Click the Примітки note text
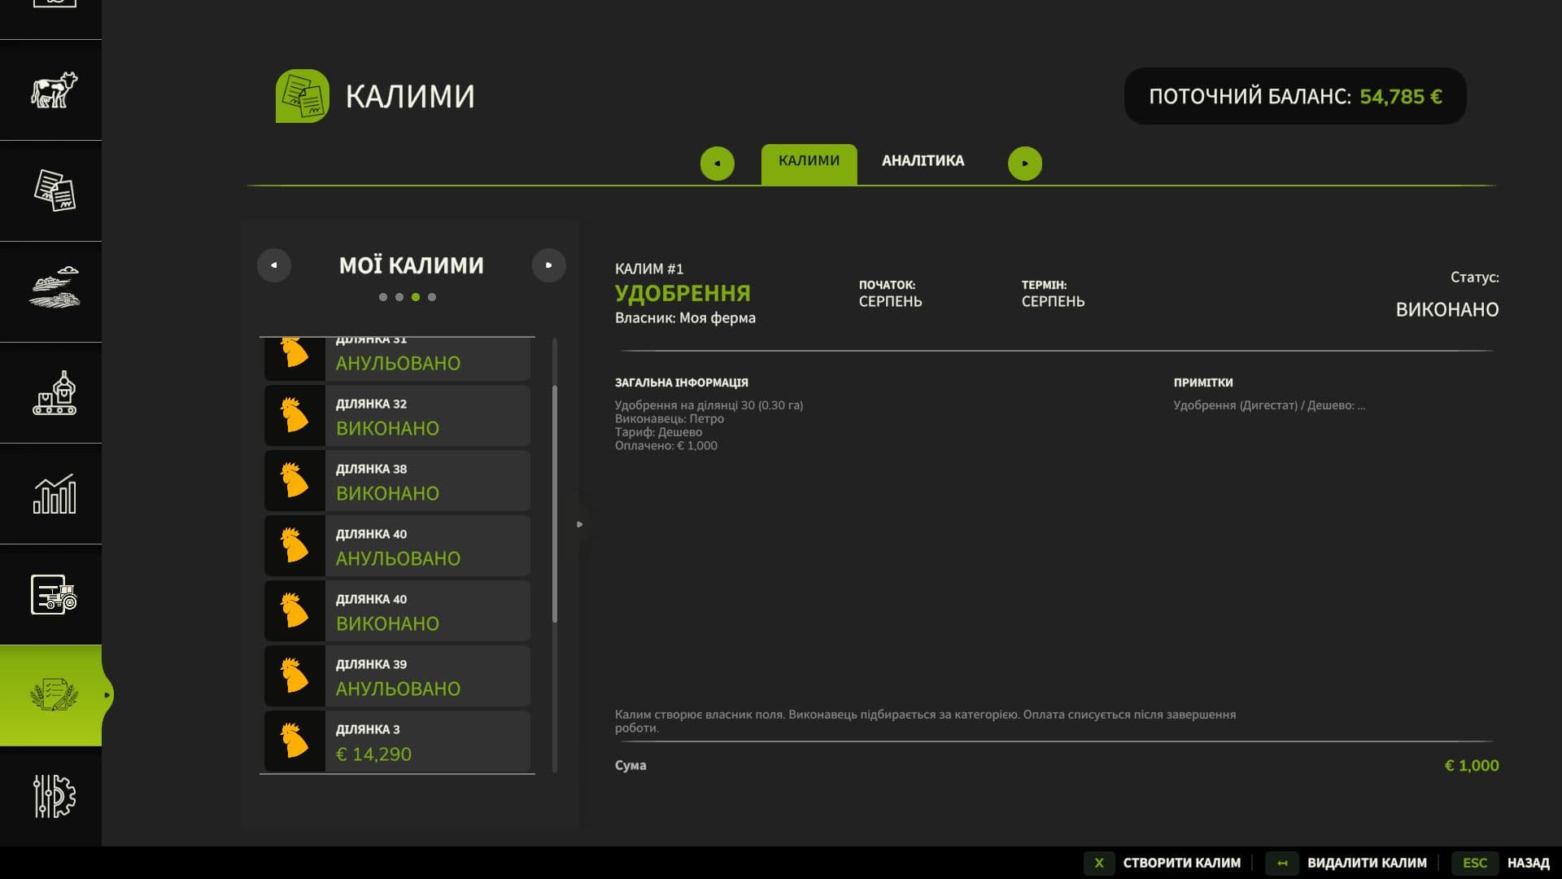The image size is (1562, 879). coord(1269,405)
